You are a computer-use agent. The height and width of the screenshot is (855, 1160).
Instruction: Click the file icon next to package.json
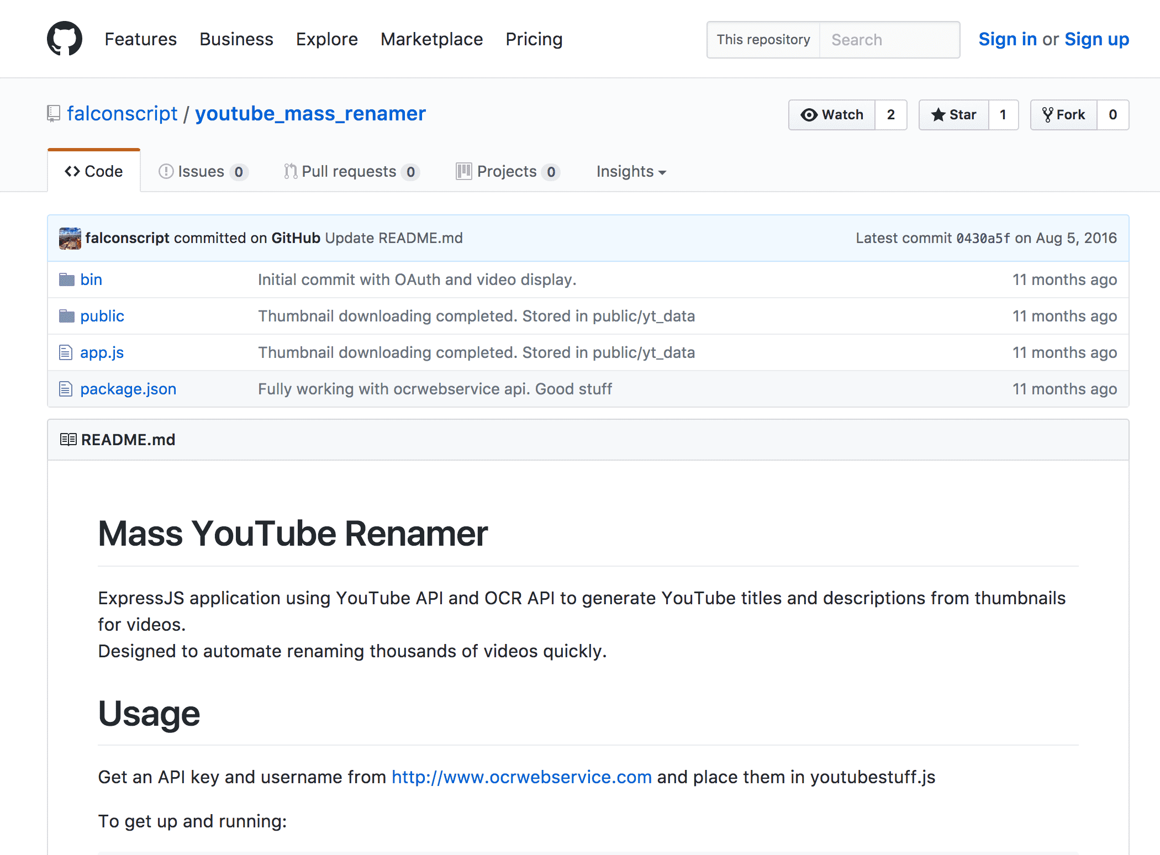(x=66, y=389)
